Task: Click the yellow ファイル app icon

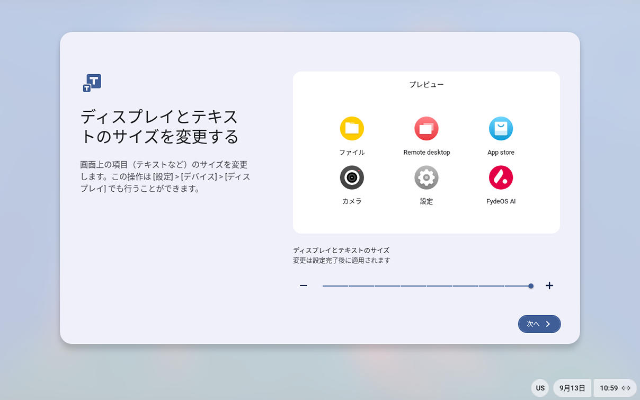Action: 352,128
